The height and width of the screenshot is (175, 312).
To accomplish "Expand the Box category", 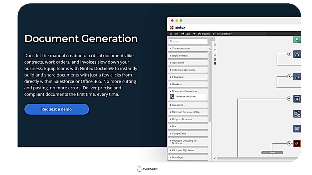I will tap(188, 126).
